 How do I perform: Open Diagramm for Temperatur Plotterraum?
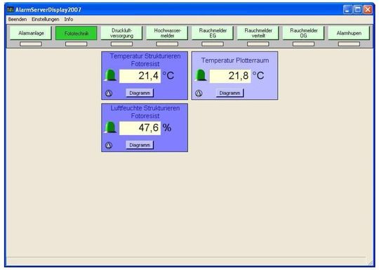(230, 93)
